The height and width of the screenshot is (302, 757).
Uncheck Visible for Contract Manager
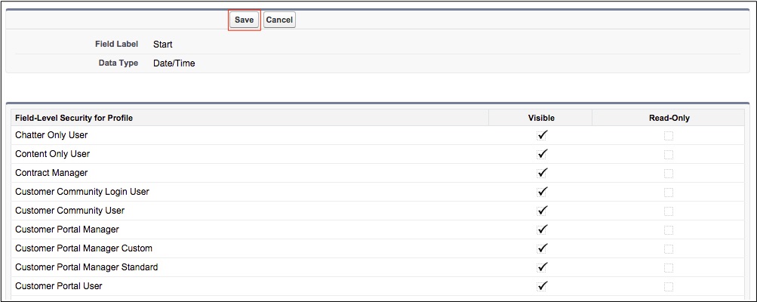(541, 173)
